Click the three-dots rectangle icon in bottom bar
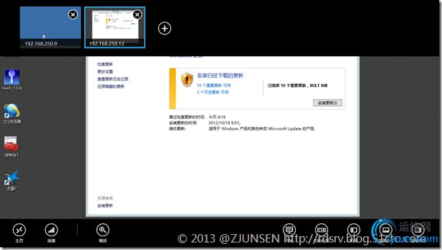 point(321,230)
